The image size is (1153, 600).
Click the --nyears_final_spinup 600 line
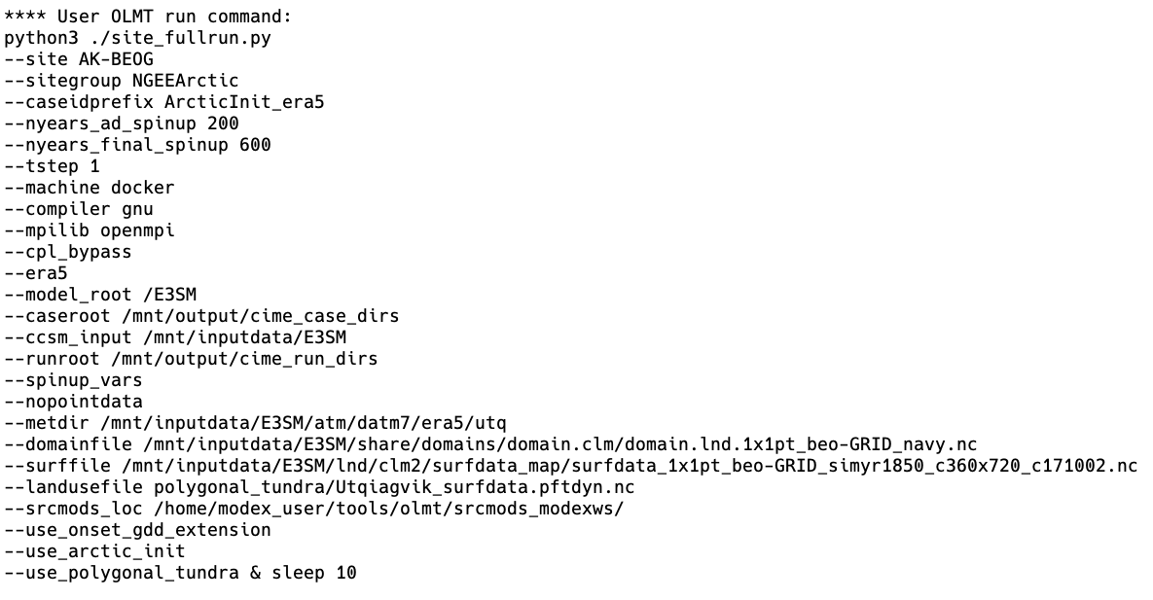[x=137, y=145]
